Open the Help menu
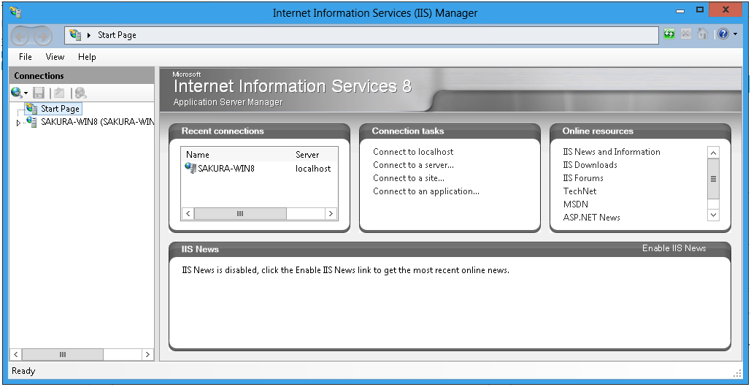751x387 pixels. click(x=87, y=57)
